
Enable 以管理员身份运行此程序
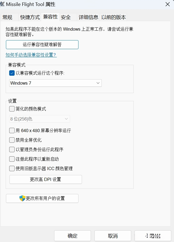click(12, 149)
